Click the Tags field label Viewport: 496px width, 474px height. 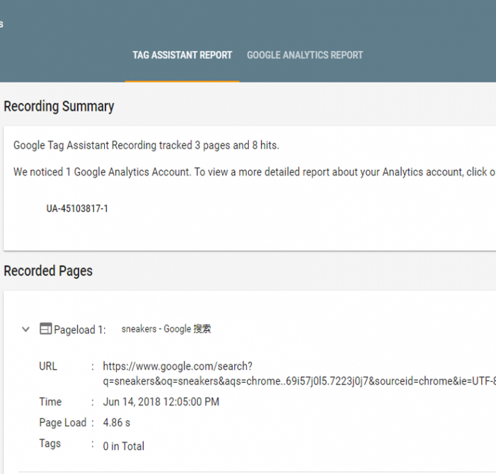(50, 444)
